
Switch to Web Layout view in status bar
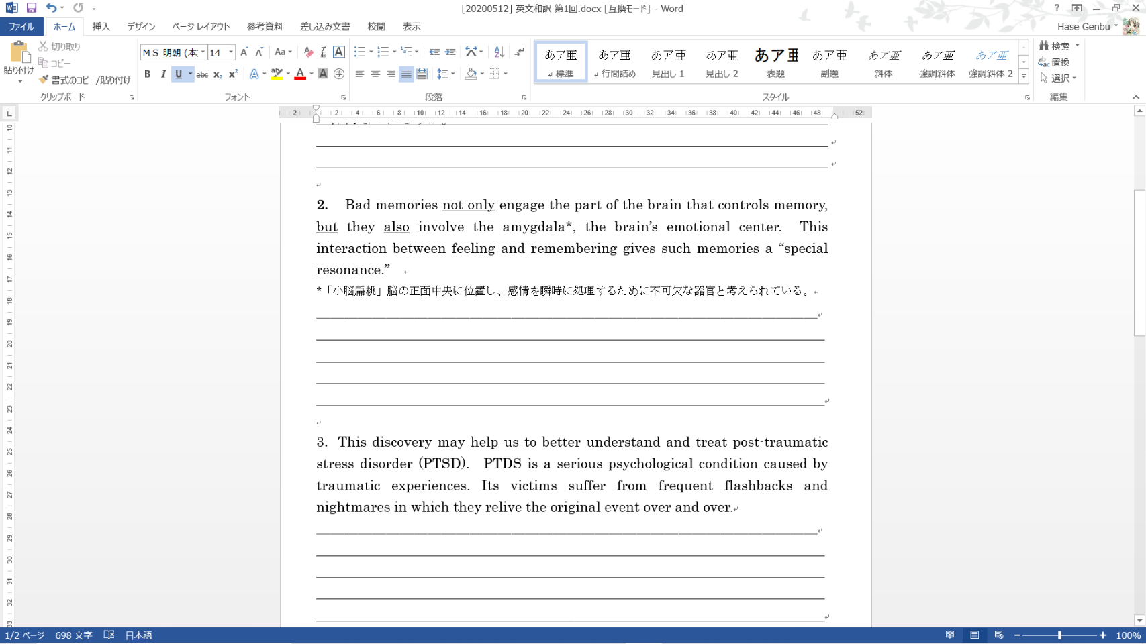pos(999,635)
